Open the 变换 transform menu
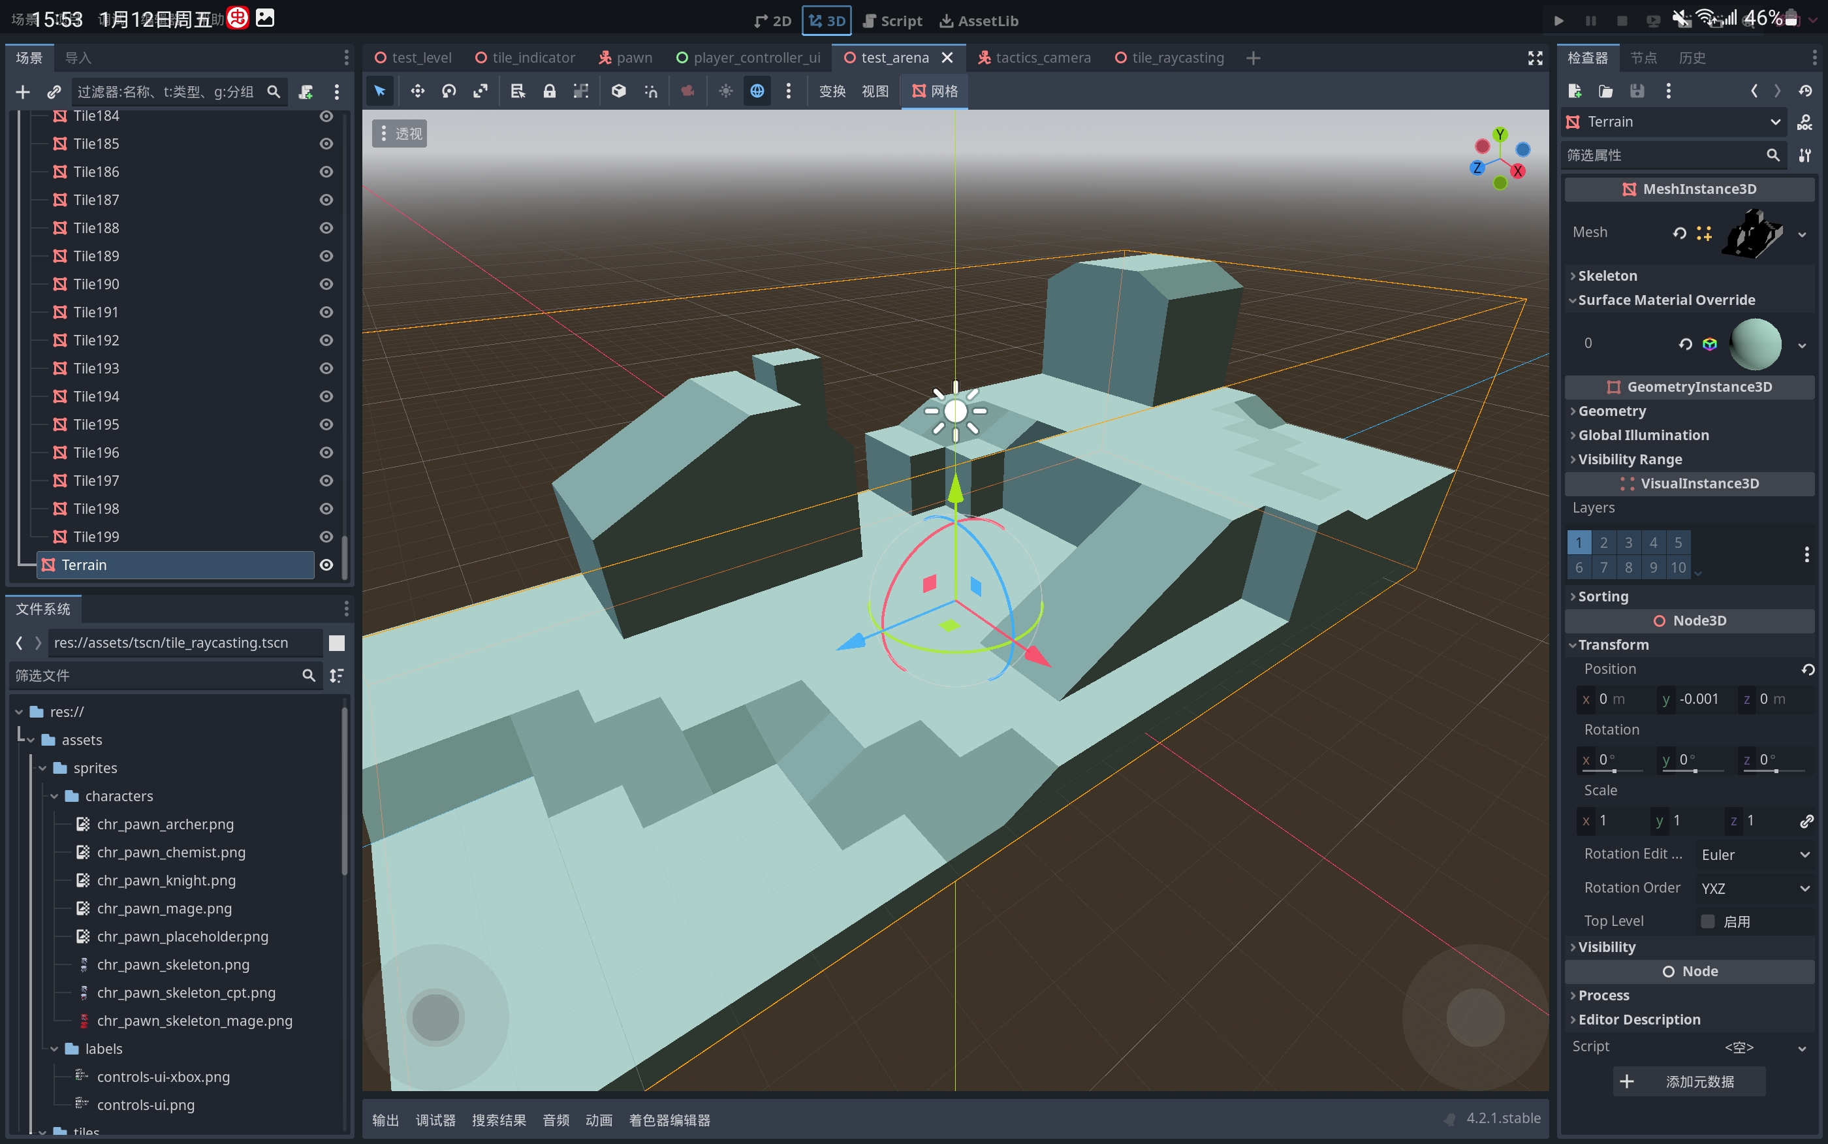Image resolution: width=1828 pixels, height=1144 pixels. 832,91
